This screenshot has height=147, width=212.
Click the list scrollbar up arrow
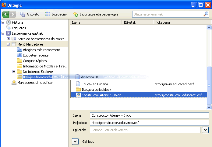pos(209,28)
